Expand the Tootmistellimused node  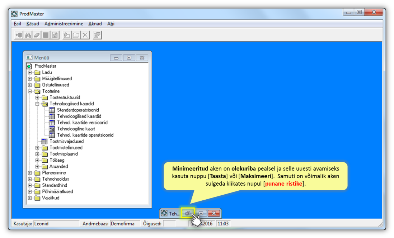coord(37,148)
